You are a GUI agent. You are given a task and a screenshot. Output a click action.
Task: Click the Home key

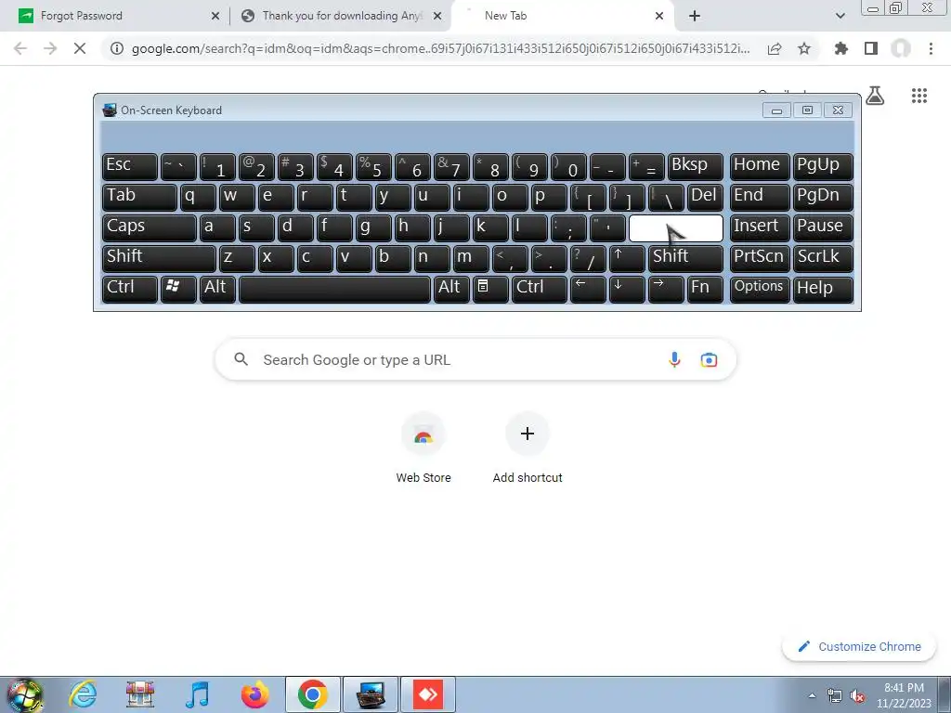[x=760, y=166]
